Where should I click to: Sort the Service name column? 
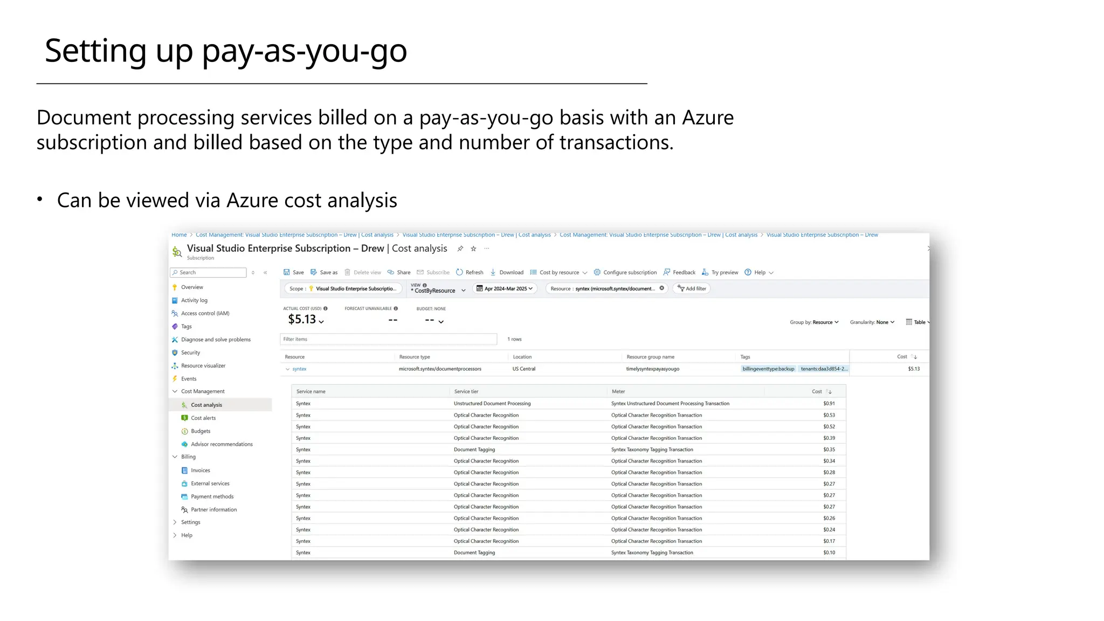tap(311, 392)
